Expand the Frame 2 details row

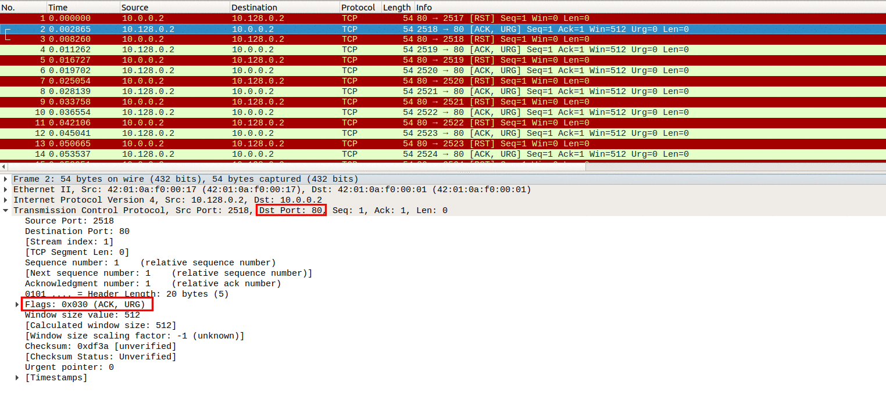point(6,179)
